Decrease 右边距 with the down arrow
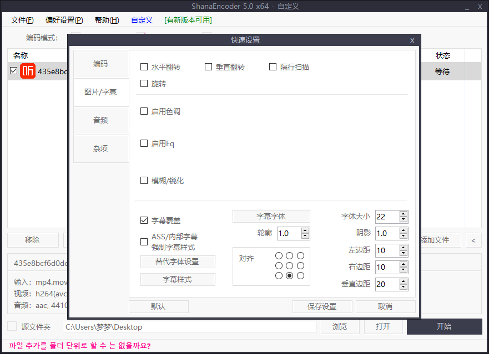 pos(403,270)
